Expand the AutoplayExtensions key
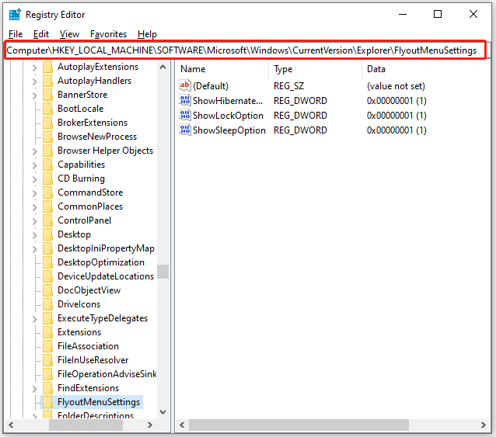 34,68
